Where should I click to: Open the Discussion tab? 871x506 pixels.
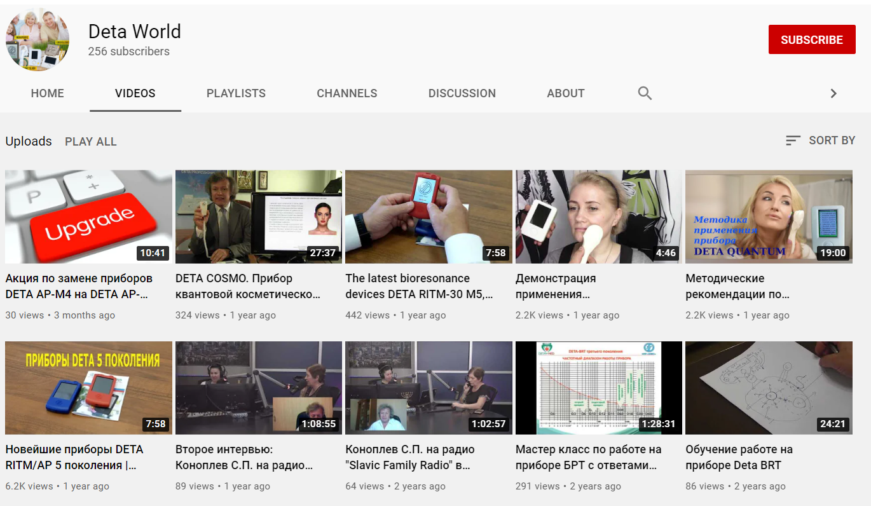[x=462, y=93]
